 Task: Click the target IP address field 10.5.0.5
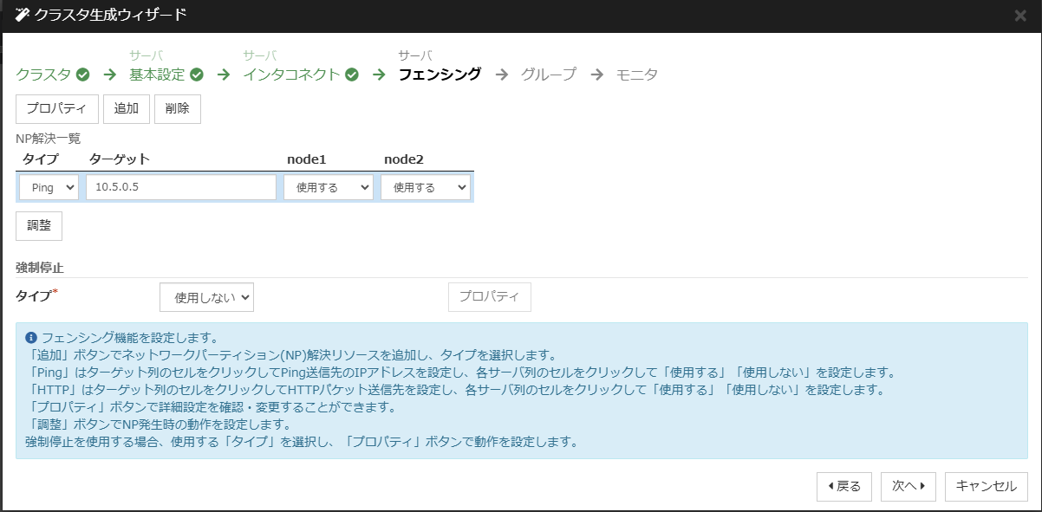pyautogui.click(x=180, y=187)
